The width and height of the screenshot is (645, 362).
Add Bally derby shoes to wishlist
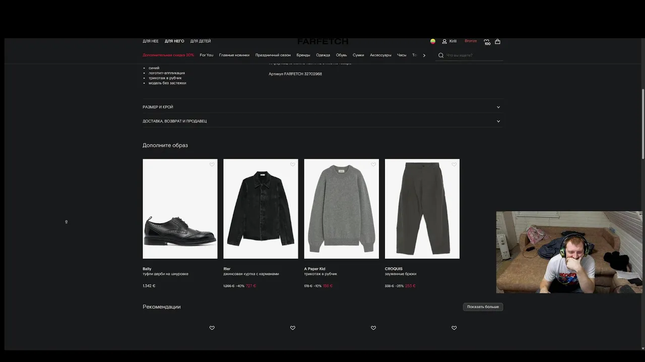(212, 164)
